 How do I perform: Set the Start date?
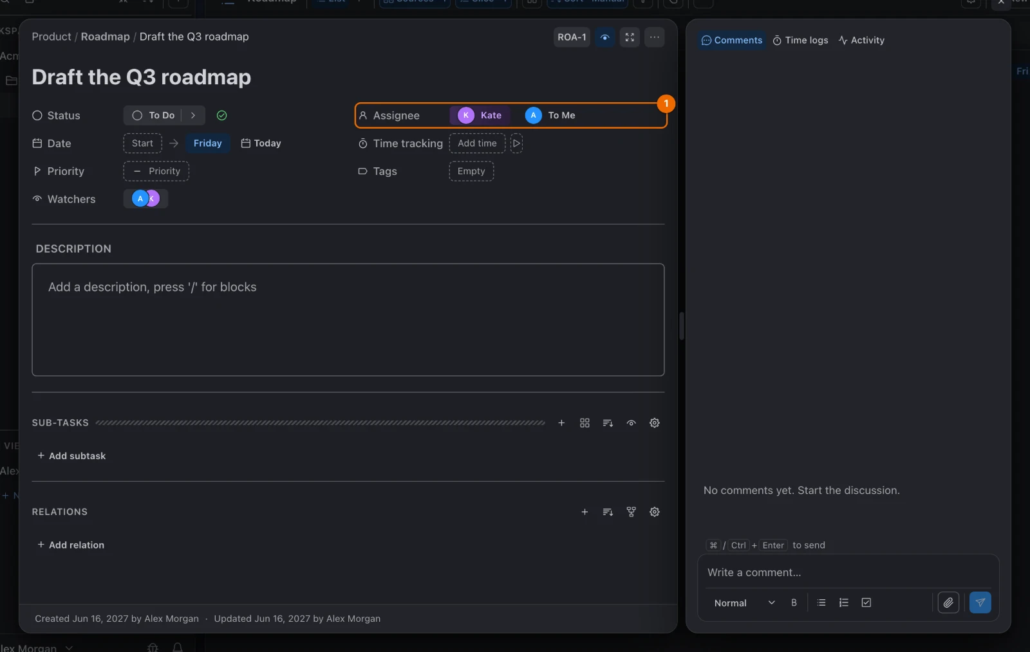click(x=142, y=143)
